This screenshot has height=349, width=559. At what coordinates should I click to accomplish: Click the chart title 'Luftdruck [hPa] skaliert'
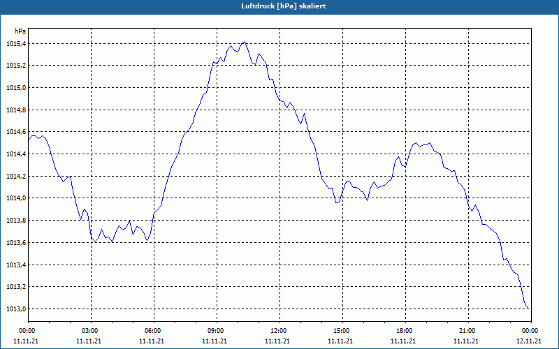284,6
